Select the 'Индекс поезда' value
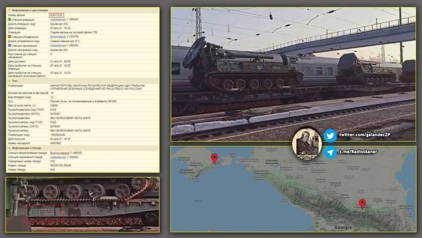Screen dimensions: 422x238 coord(61,166)
